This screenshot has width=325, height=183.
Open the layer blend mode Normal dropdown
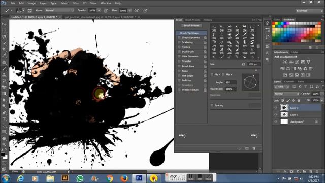286,94
